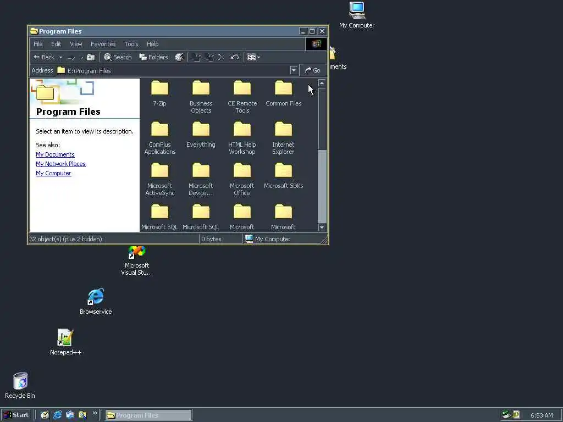This screenshot has height=422, width=563.
Task: Click the '32 object(s) (plus 2 hidden)' status text
Action: point(66,239)
